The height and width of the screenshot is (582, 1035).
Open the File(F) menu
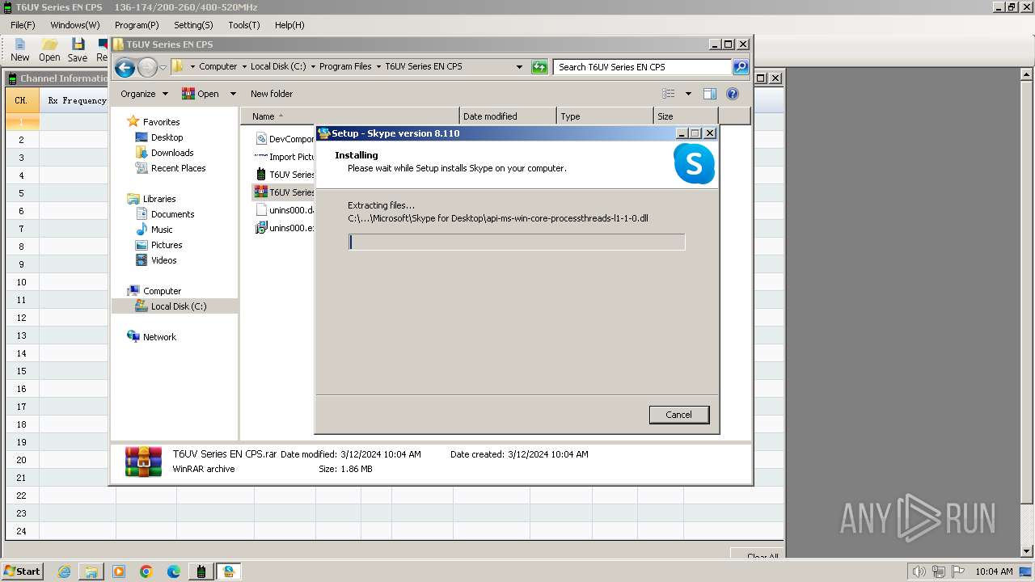click(23, 25)
